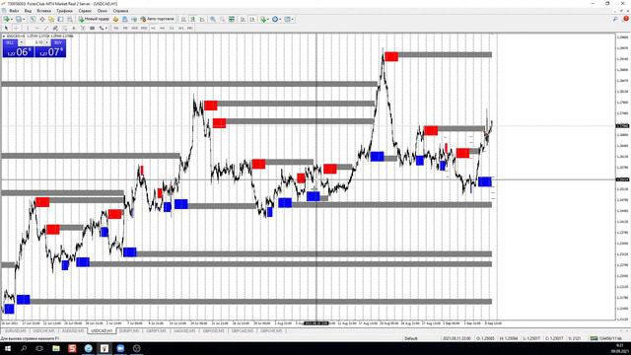Open the Окно menu

(103, 11)
